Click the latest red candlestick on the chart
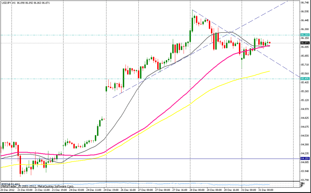The height and width of the screenshot is (193, 311). 270,43
